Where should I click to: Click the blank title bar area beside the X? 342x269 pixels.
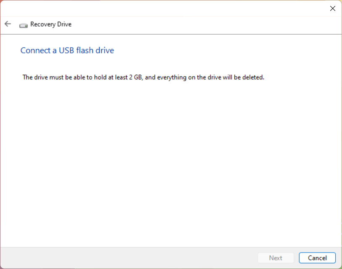[x=164, y=8]
